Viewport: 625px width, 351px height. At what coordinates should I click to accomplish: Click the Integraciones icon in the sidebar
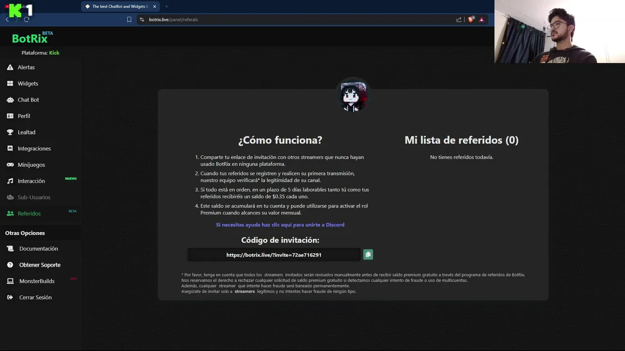click(x=10, y=148)
